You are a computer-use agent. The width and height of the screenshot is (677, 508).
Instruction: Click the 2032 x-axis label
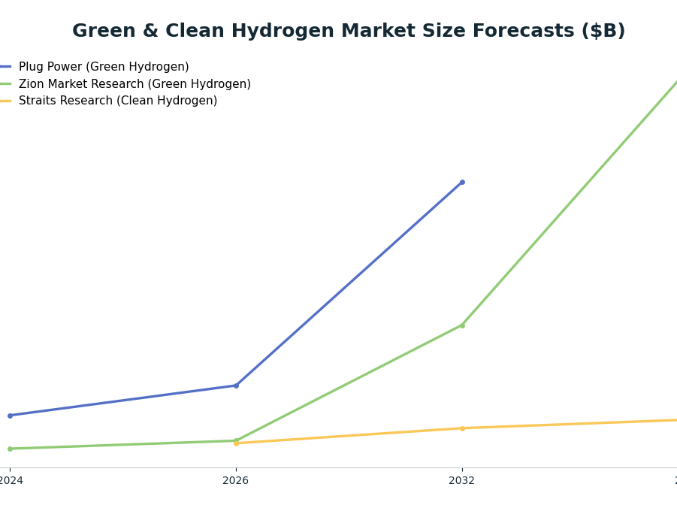tap(462, 480)
